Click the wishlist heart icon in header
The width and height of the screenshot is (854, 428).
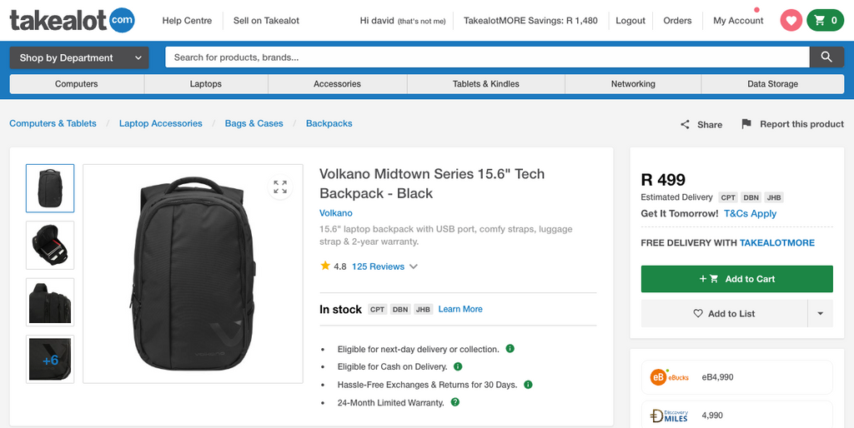click(791, 21)
